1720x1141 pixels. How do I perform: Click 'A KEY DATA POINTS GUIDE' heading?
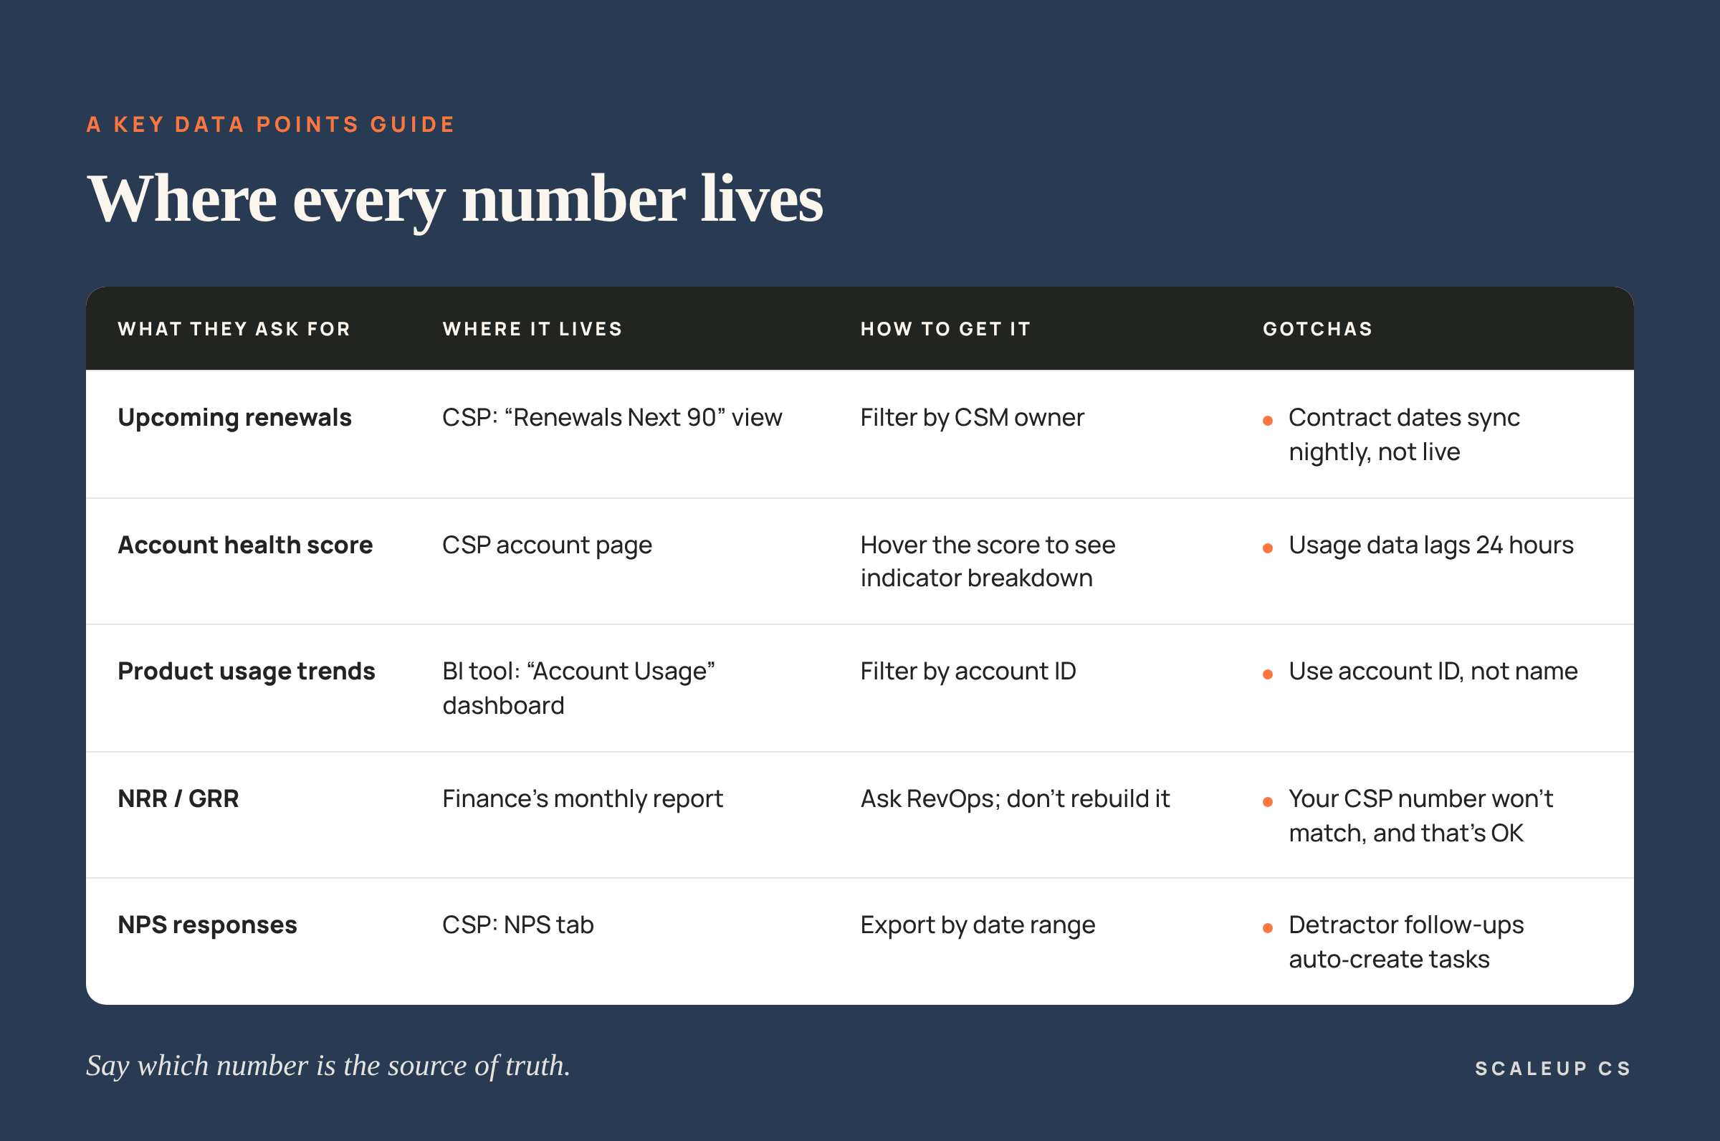pyautogui.click(x=271, y=125)
